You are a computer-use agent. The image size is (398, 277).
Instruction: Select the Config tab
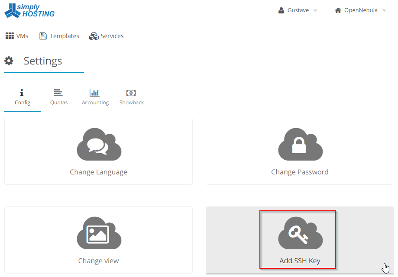tap(23, 97)
